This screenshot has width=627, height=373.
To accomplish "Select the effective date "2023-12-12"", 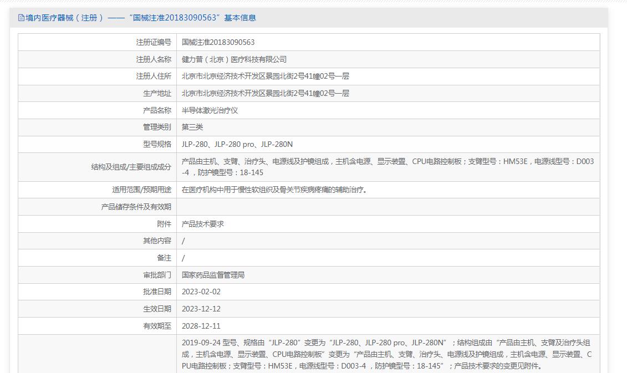I will pos(201,309).
